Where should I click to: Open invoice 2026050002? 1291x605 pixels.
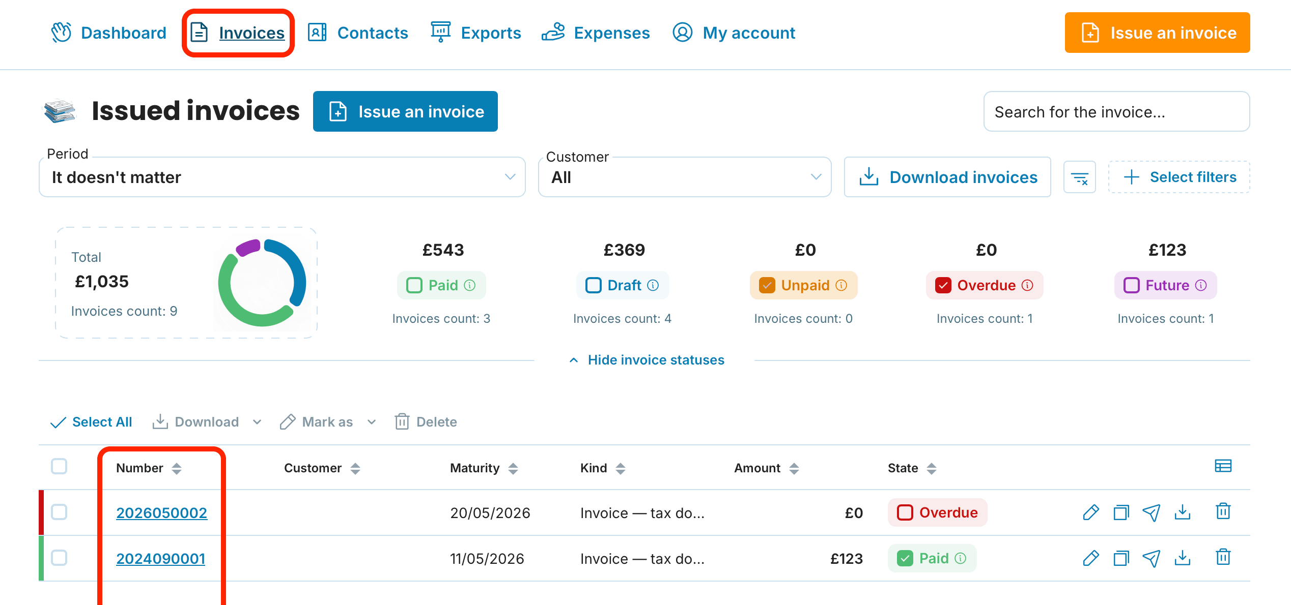[x=161, y=513]
